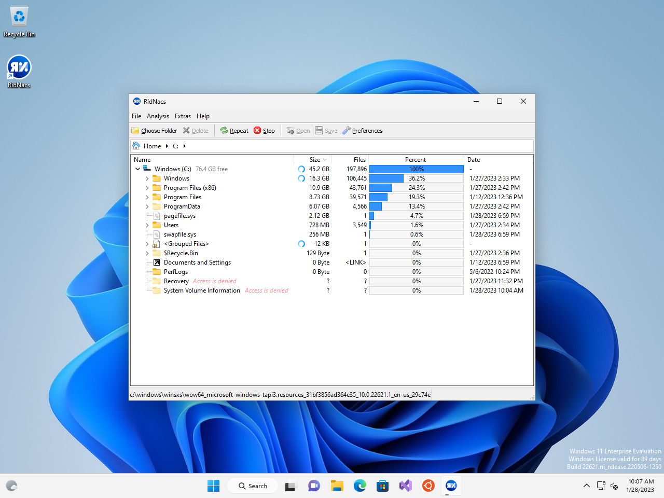Open Preferences from the toolbar

pyautogui.click(x=363, y=131)
